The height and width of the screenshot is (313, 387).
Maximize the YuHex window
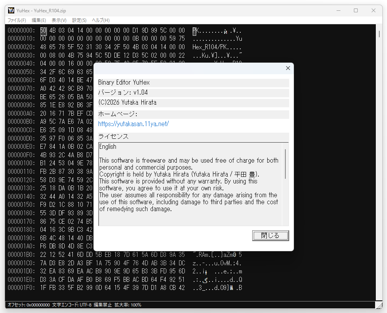(x=356, y=11)
